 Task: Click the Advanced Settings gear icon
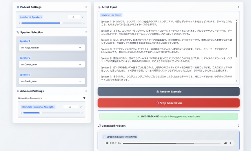[x=18, y=91]
